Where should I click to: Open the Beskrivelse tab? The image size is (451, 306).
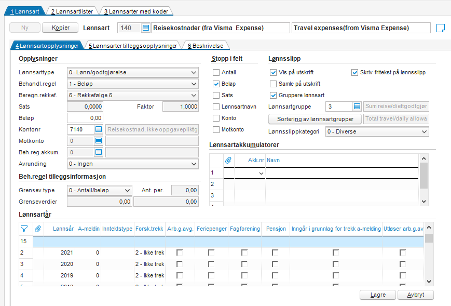pos(206,46)
